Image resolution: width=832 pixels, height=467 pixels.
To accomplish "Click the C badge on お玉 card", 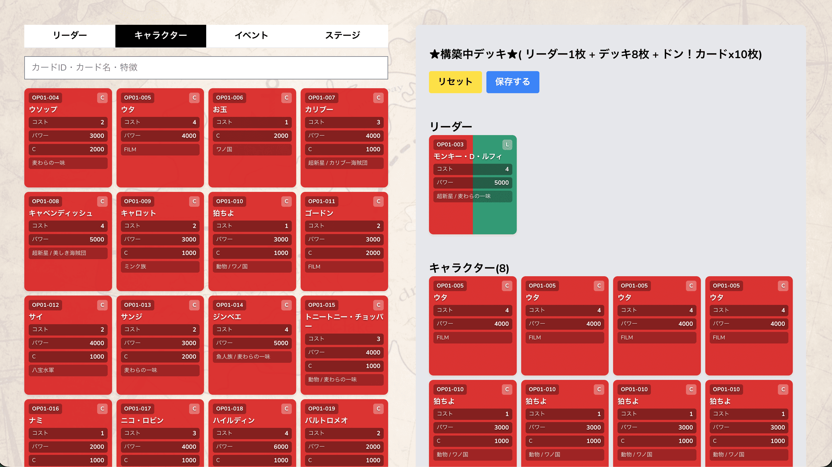I will [x=286, y=98].
